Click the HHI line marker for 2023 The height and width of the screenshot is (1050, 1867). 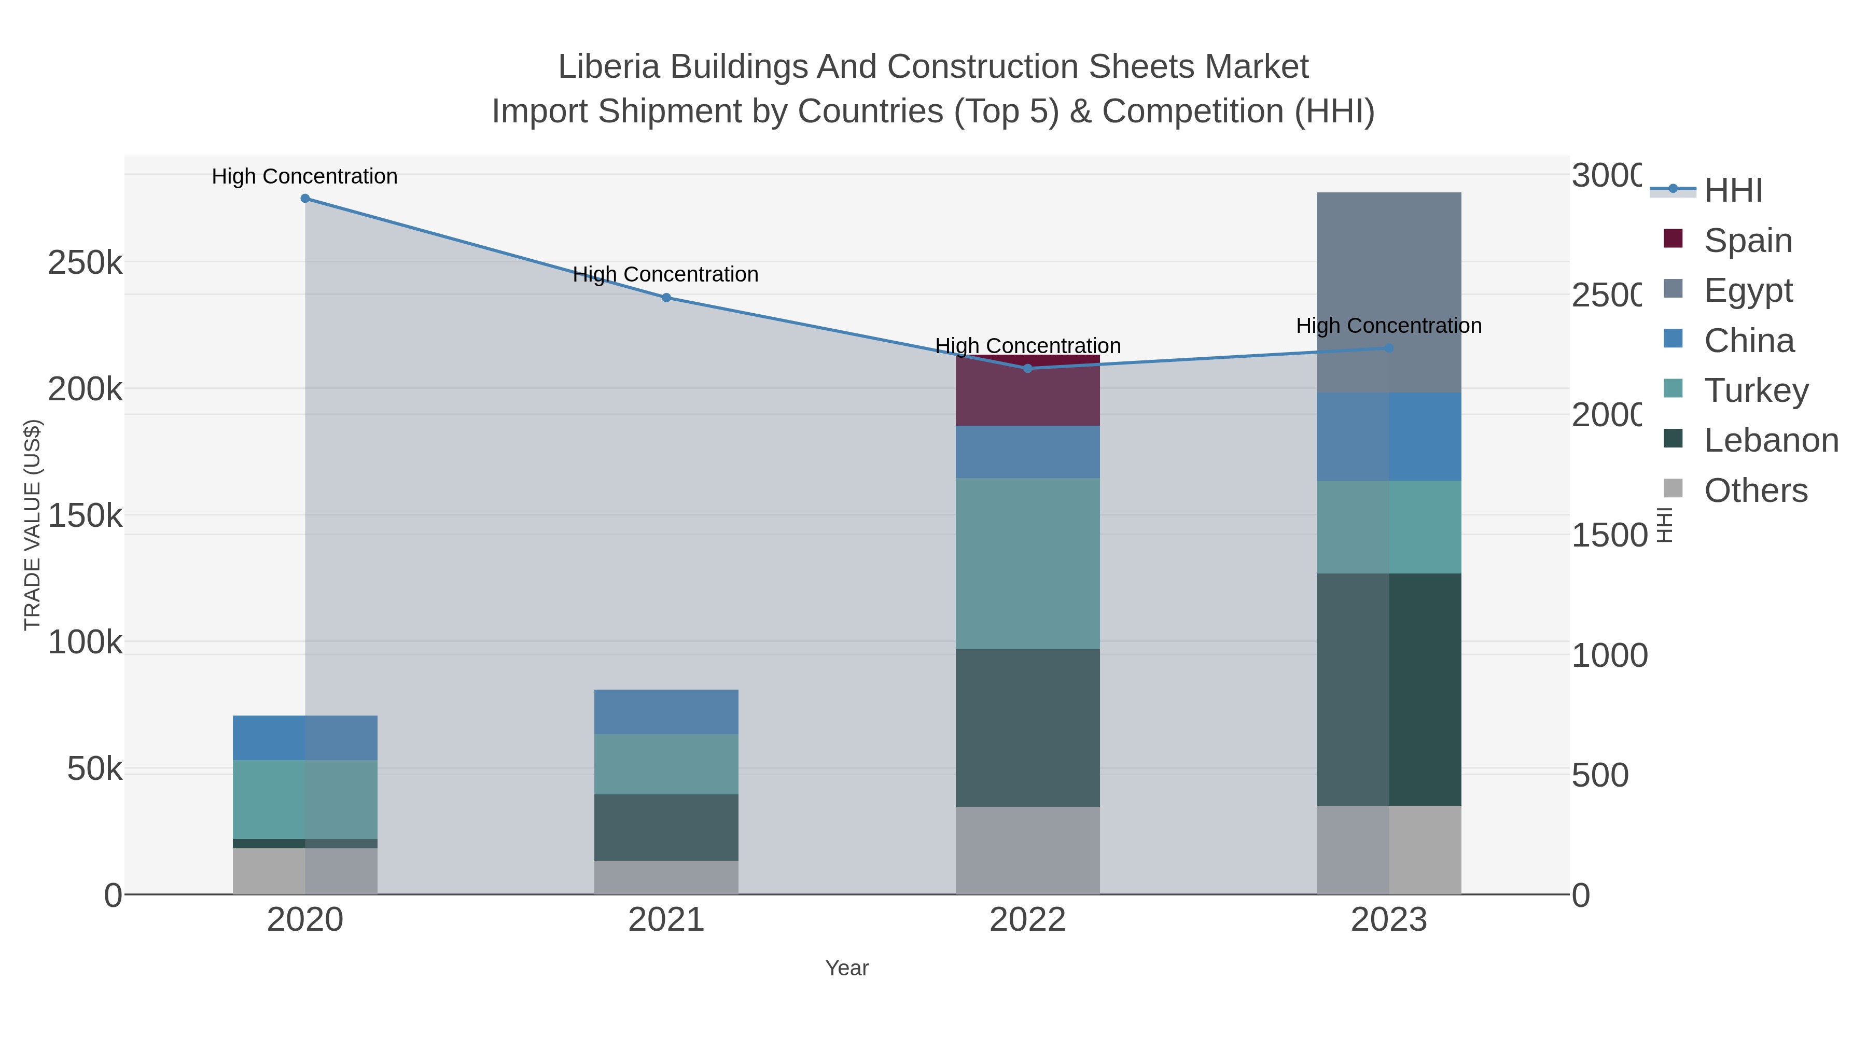1389,348
